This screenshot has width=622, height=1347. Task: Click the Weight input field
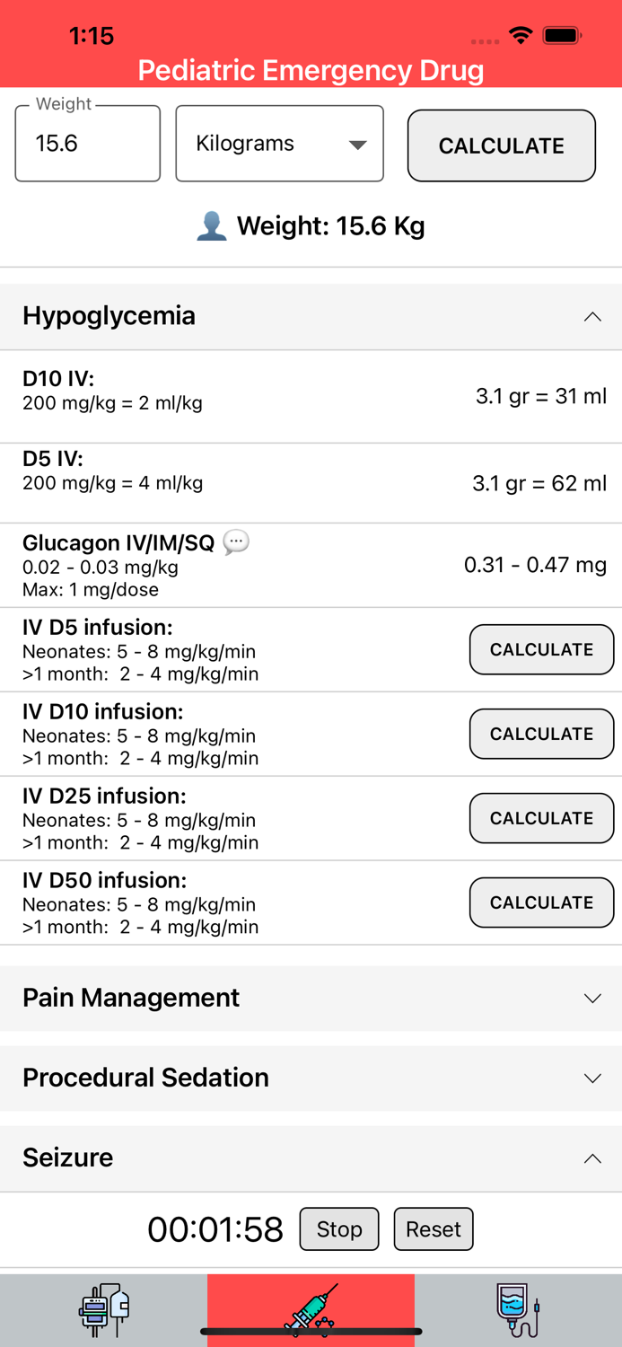(x=86, y=143)
